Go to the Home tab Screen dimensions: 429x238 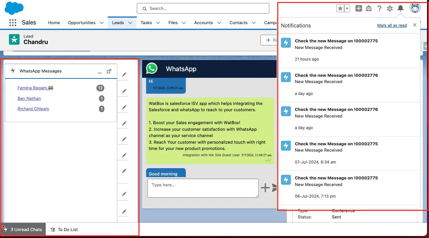[54, 23]
